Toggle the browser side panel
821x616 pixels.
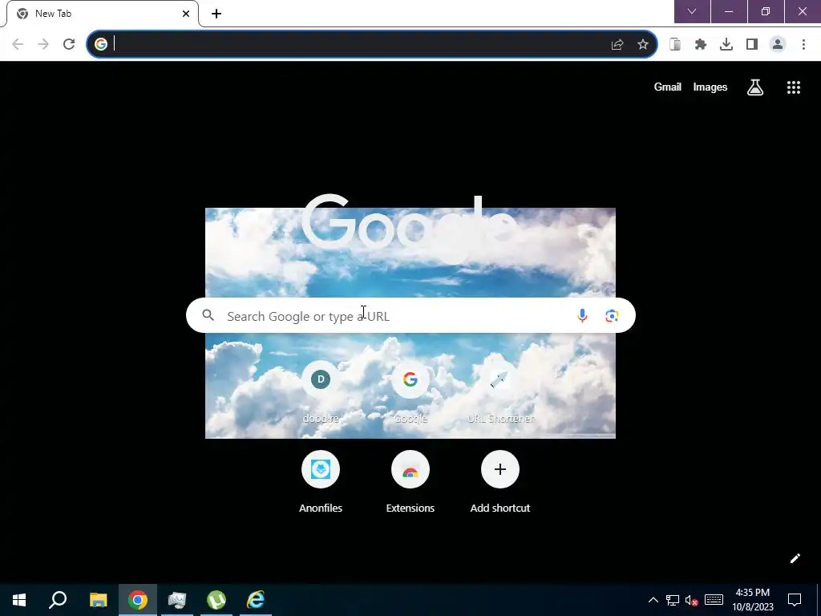tap(752, 45)
